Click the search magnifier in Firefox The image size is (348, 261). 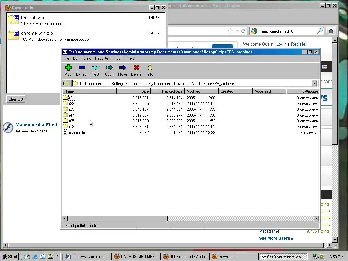coord(320,31)
